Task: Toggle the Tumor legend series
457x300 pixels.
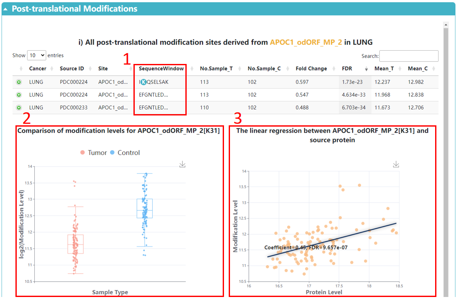Action: click(x=94, y=153)
